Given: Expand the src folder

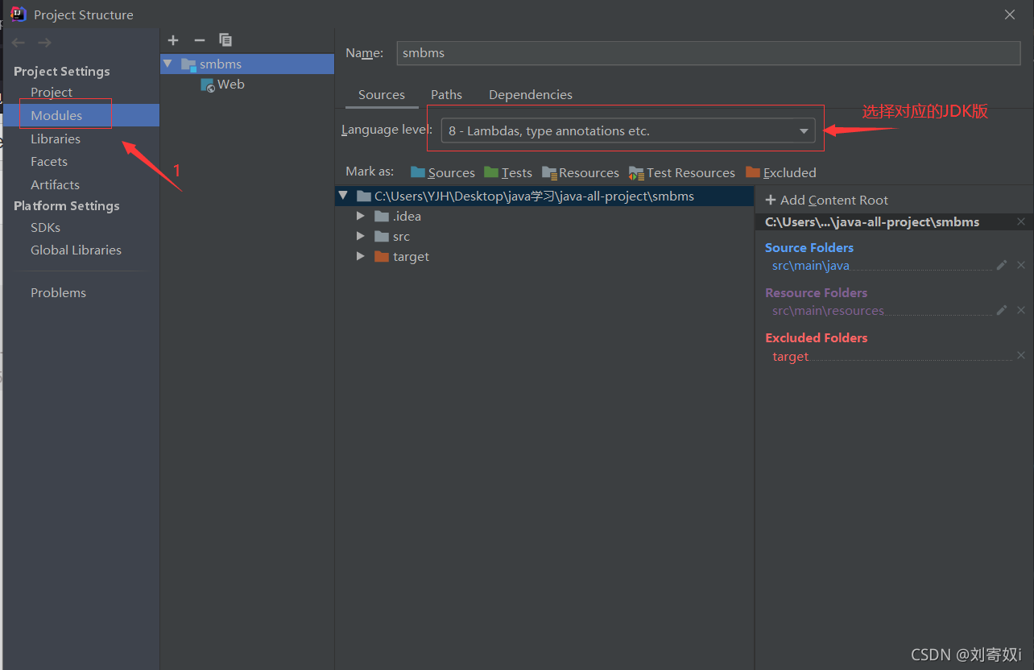Looking at the screenshot, I should (x=360, y=236).
